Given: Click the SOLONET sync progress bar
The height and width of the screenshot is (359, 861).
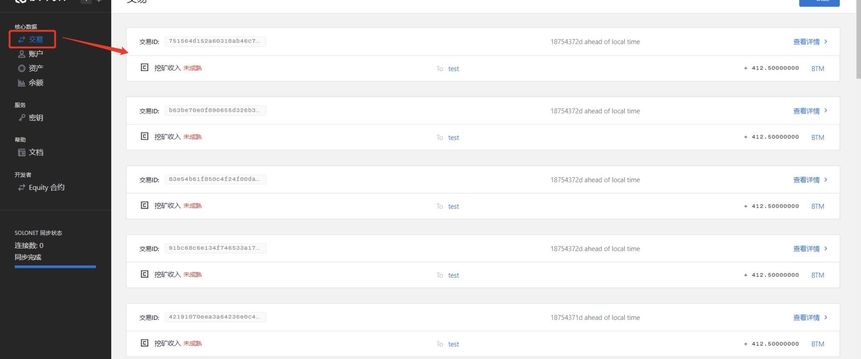Looking at the screenshot, I should point(55,267).
